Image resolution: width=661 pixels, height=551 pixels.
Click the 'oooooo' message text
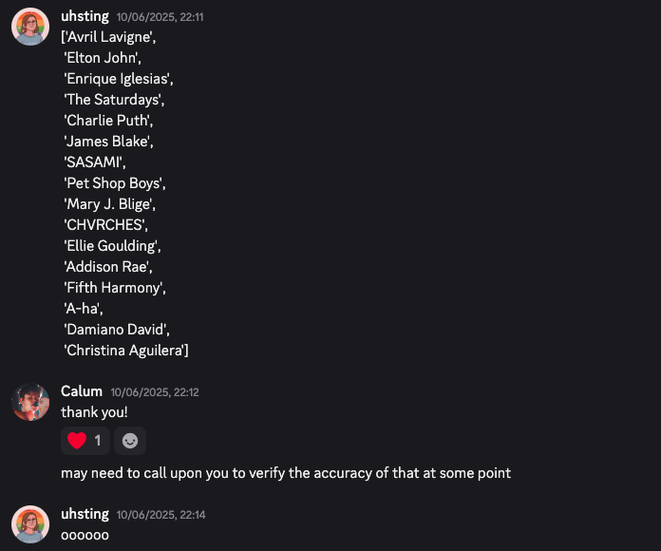(x=85, y=536)
